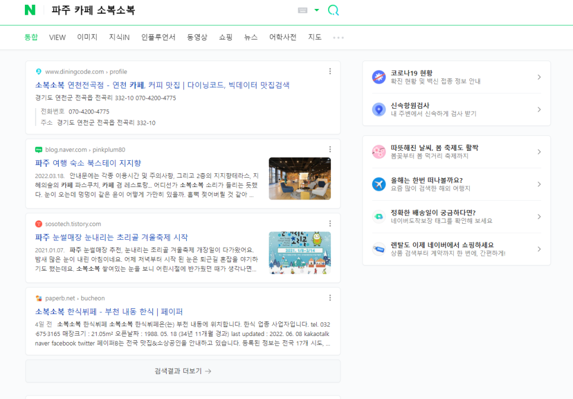This screenshot has height=399, width=573.
Task: Click the diningcode site favicon
Action: click(x=39, y=72)
